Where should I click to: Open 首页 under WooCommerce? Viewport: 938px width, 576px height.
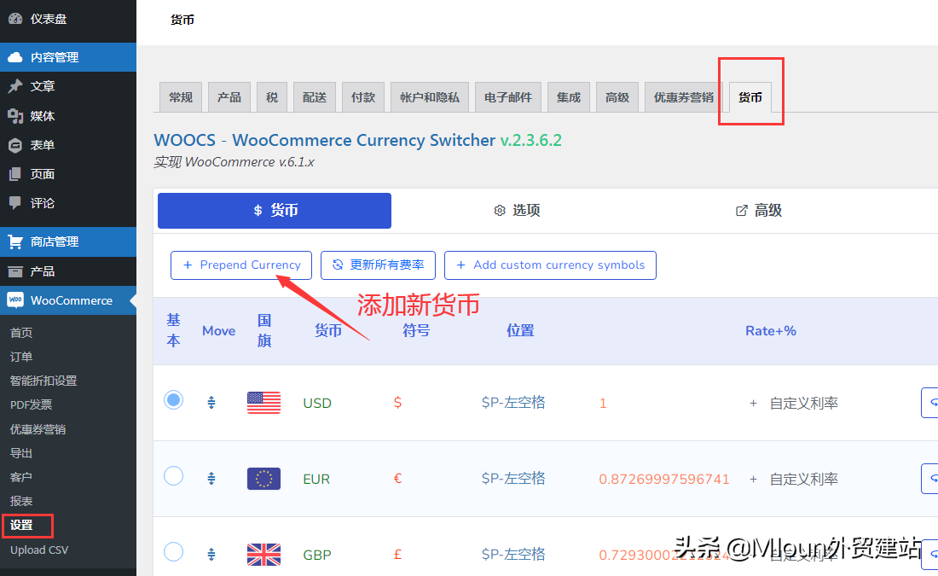click(21, 333)
